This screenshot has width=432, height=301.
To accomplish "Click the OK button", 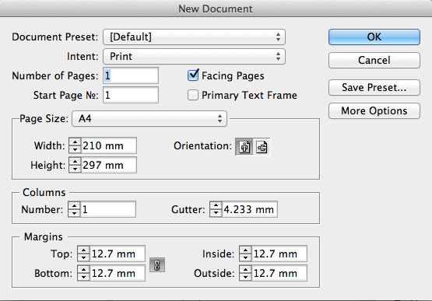I will pos(374,37).
